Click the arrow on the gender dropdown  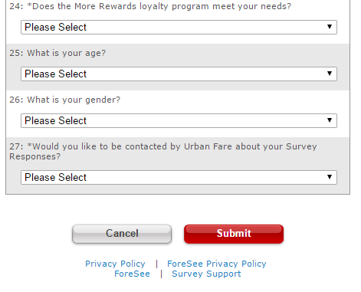330,120
